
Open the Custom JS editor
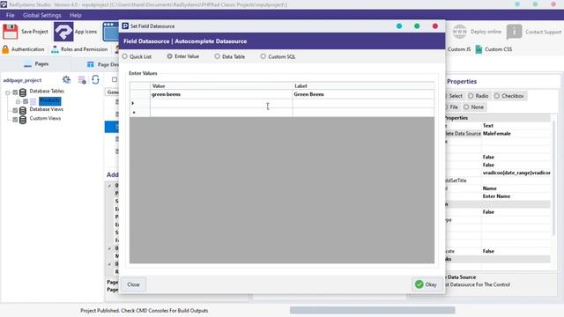pyautogui.click(x=458, y=49)
